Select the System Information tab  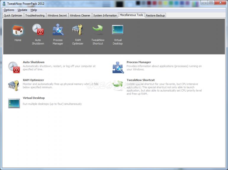pos(105,15)
